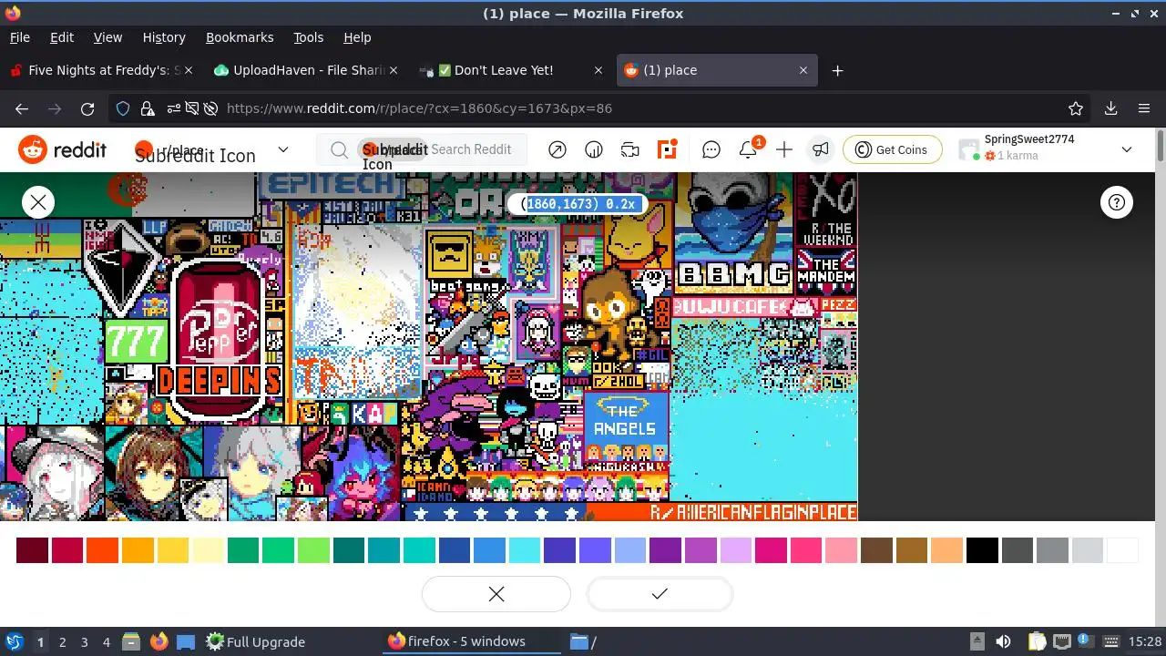
Task: Pick the light gray color swatch
Action: [1088, 550]
